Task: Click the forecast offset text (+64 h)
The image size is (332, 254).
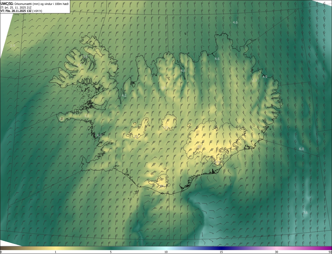Action: pyautogui.click(x=37, y=11)
